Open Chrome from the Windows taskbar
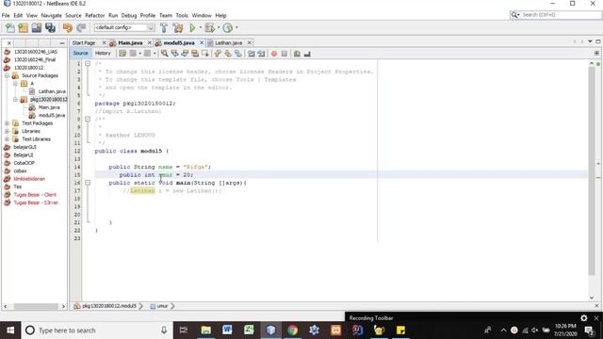 click(x=292, y=331)
